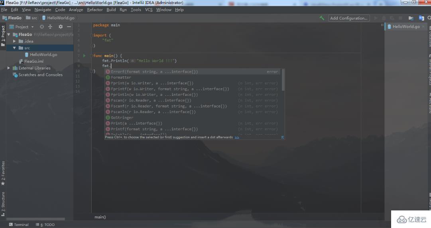
Task: Toggle the Structure tool window
Action: click(3, 203)
